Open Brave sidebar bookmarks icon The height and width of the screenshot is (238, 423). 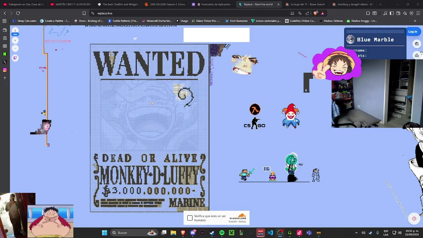[5, 38]
